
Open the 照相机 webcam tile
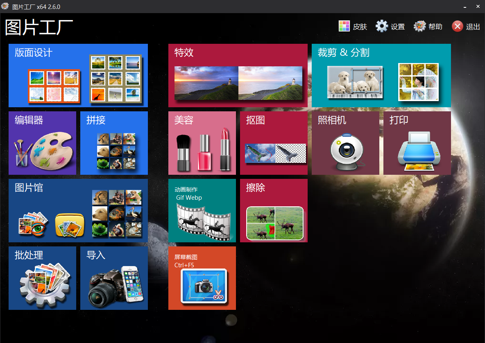(x=345, y=143)
